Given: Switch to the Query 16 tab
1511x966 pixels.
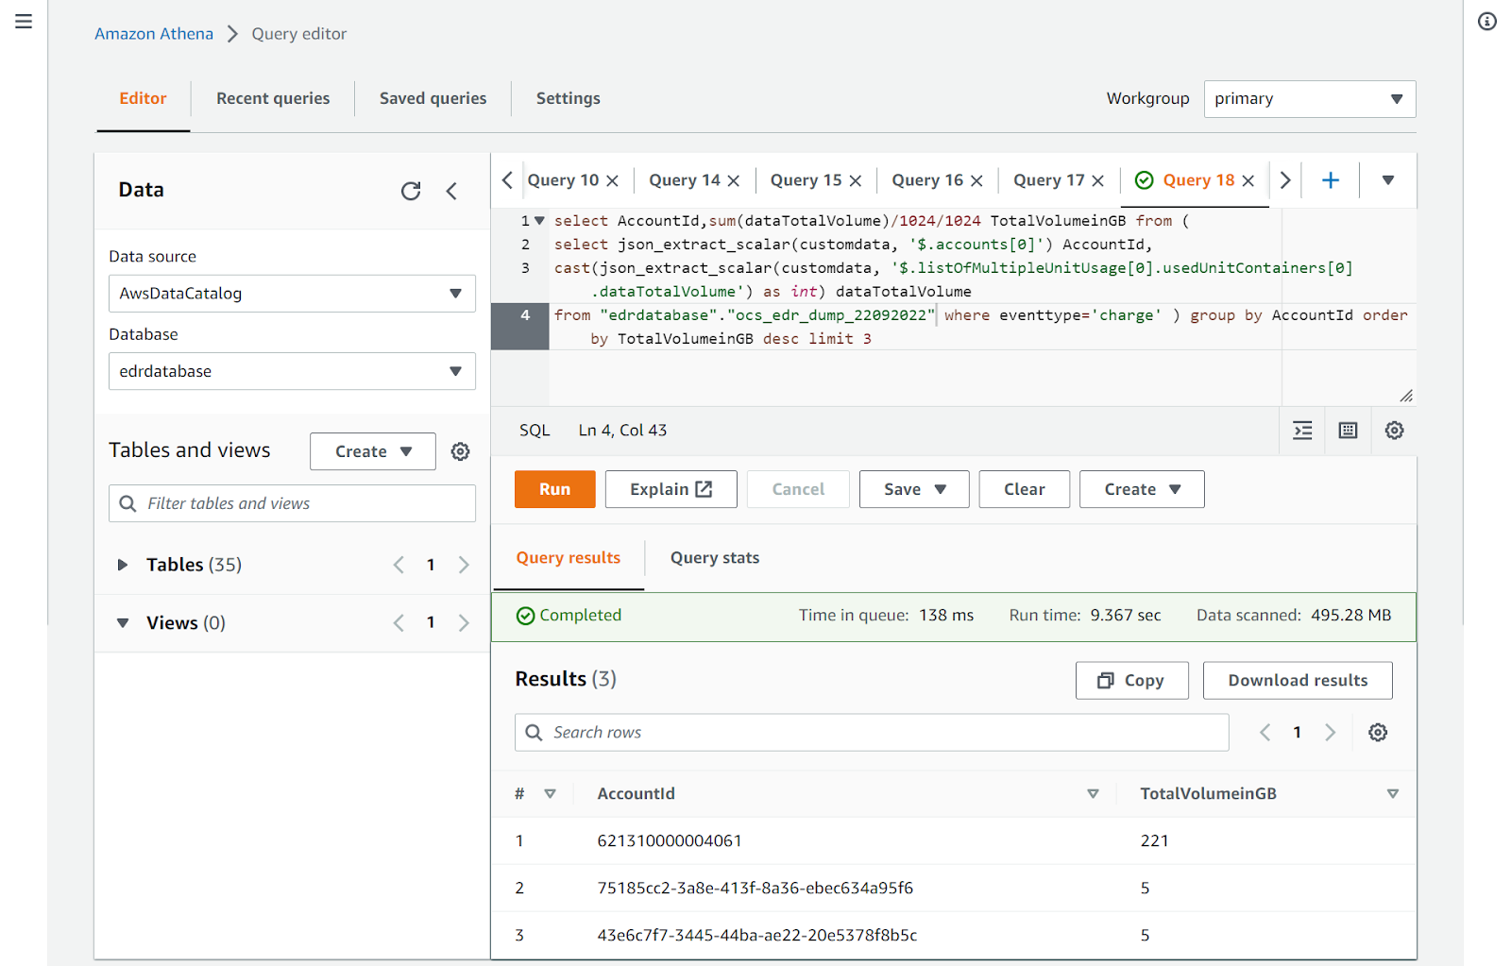Looking at the screenshot, I should click(927, 180).
